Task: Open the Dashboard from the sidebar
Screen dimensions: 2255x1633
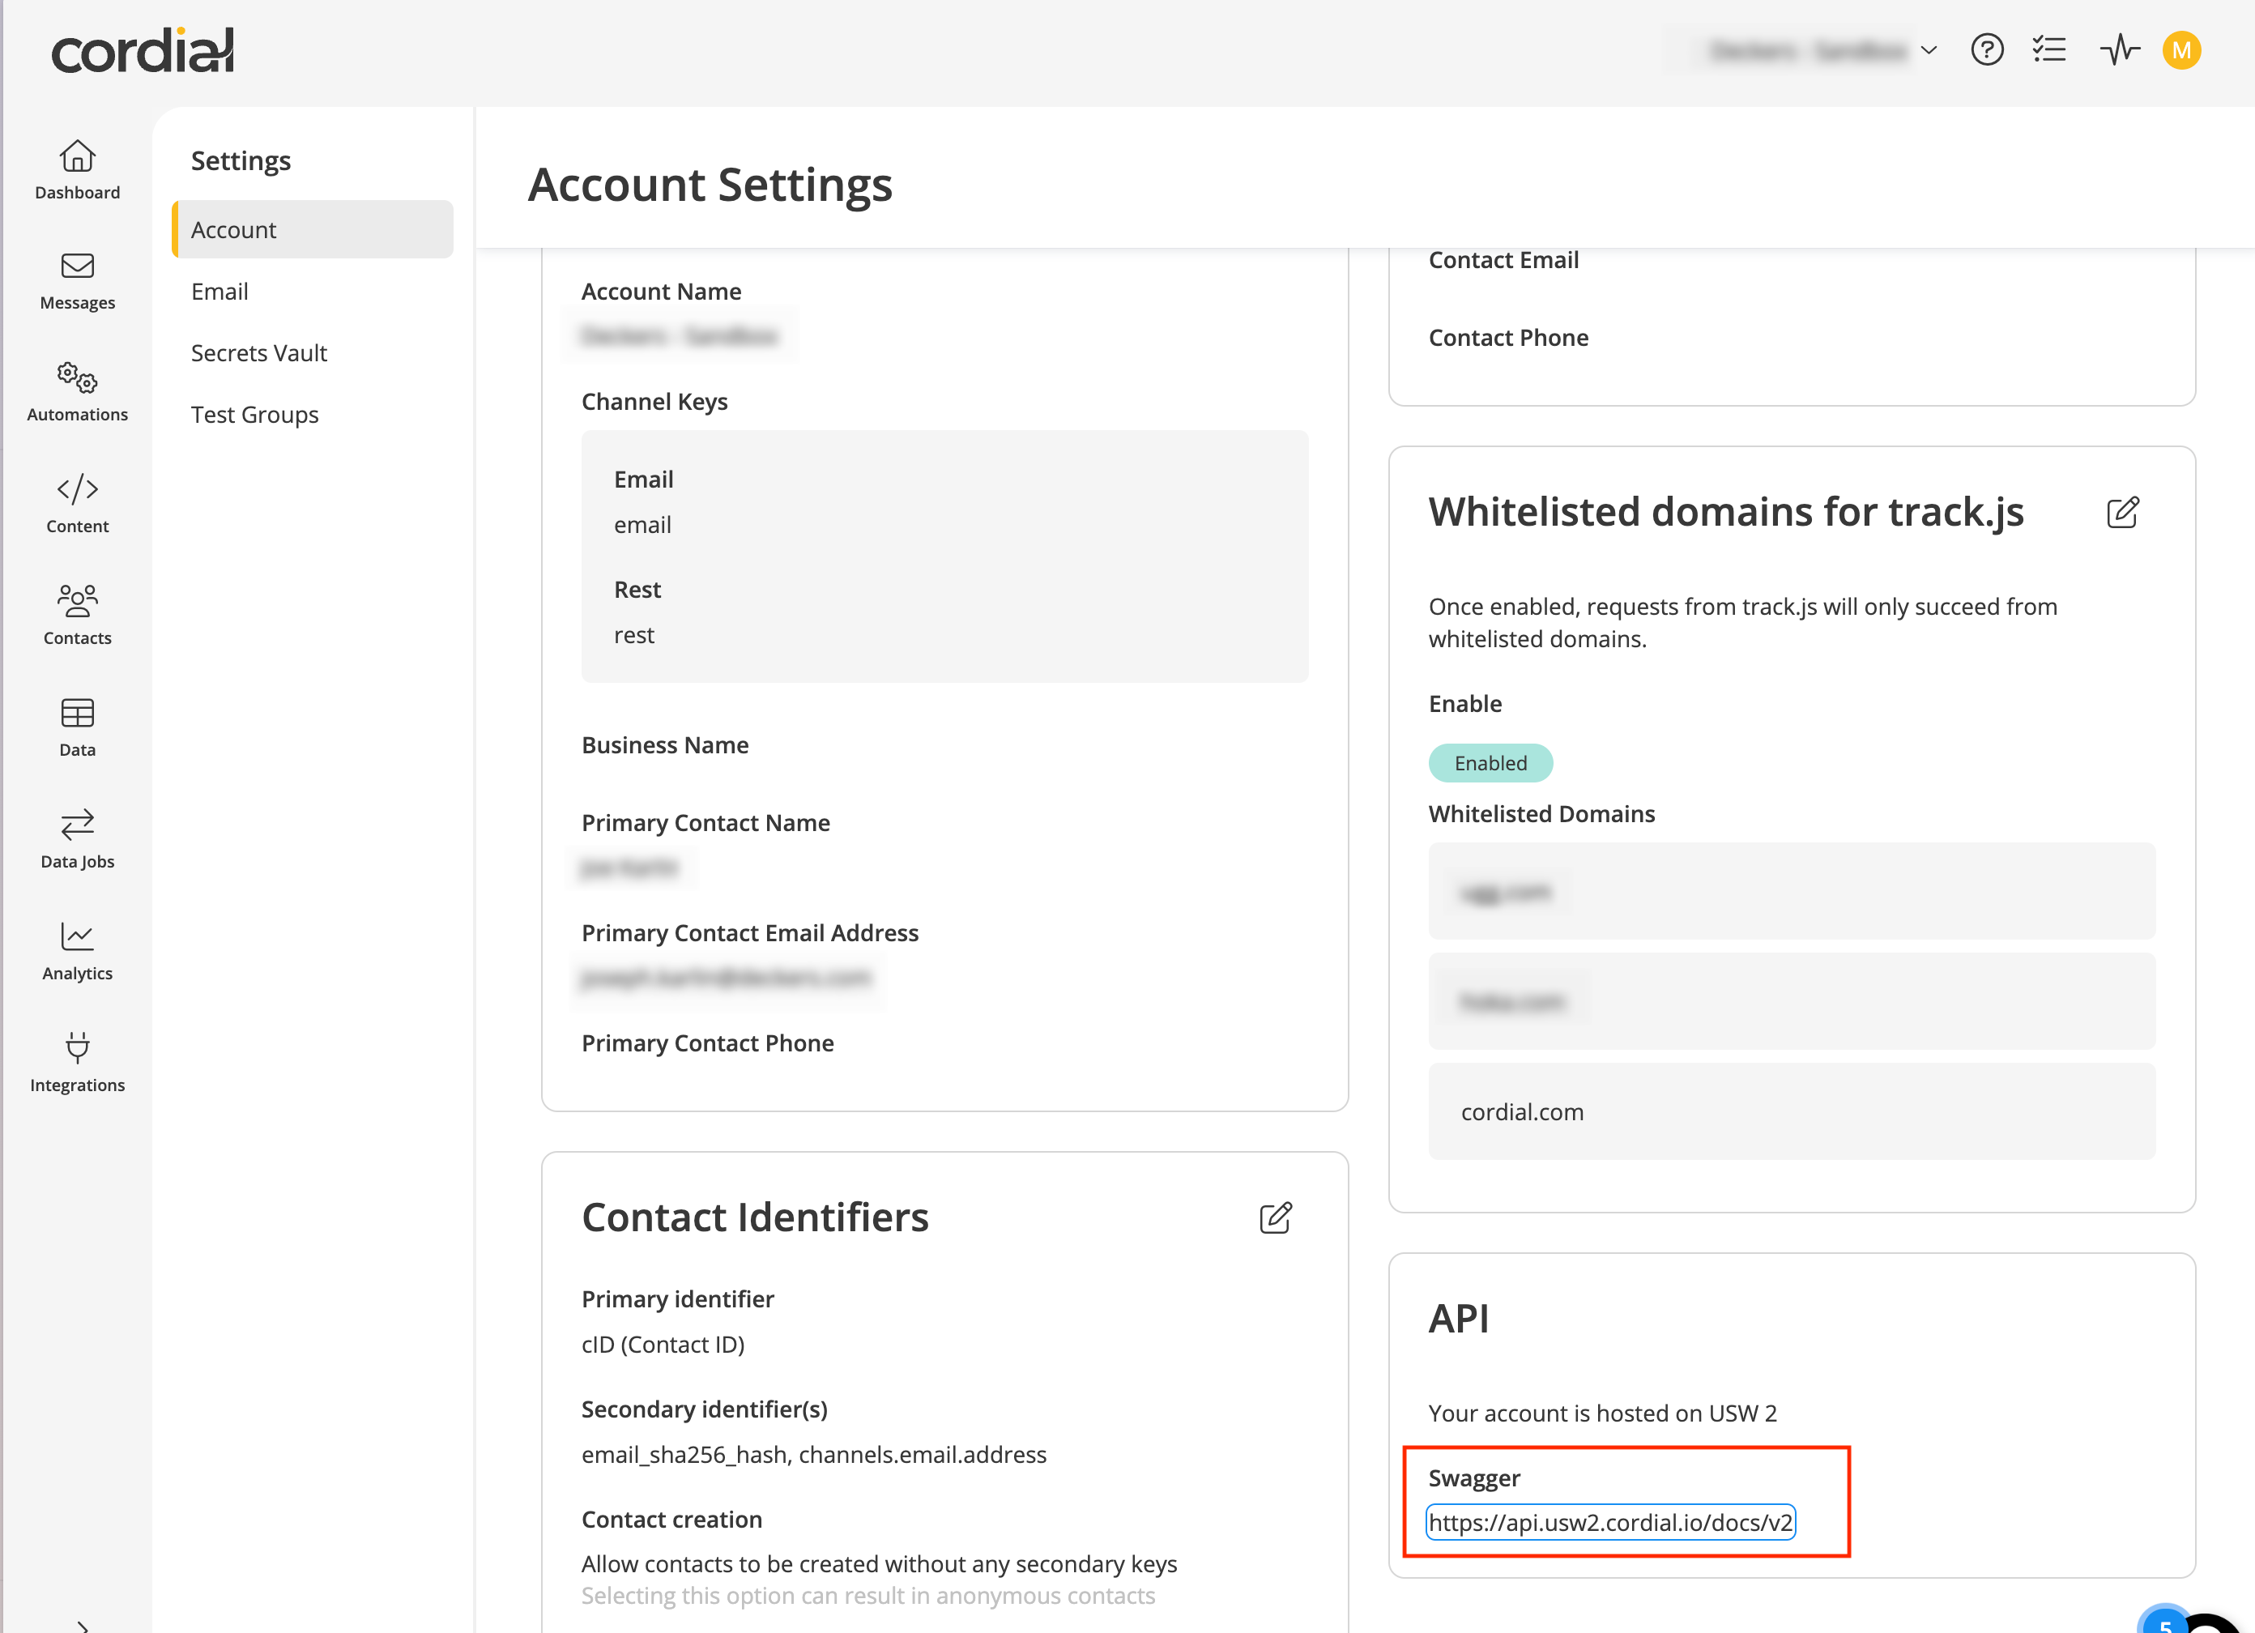Action: tap(78, 170)
